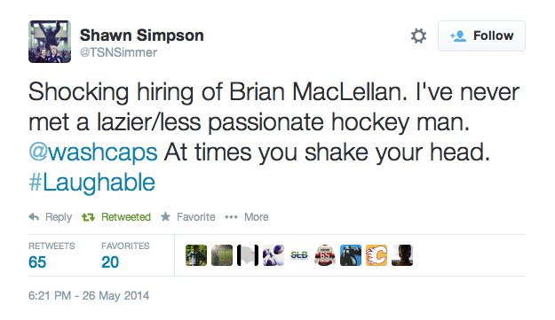
Task: Open the 6:21 PM - 26 May 2014 timestamp
Action: pos(89,296)
